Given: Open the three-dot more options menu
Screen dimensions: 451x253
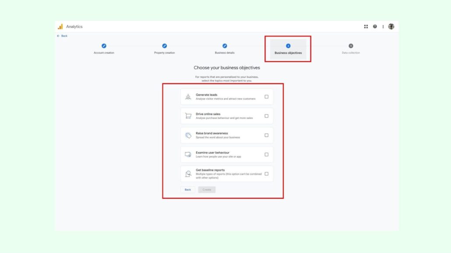Looking at the screenshot, I should (383, 27).
